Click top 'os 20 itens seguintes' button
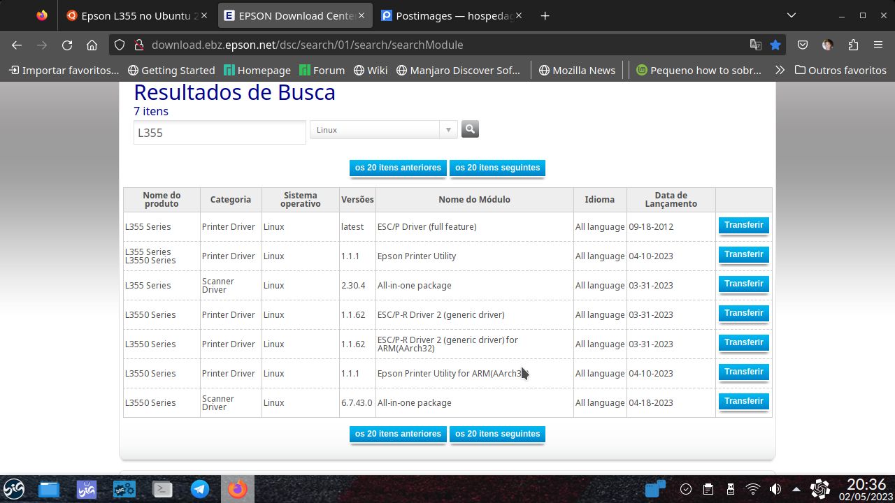The height and width of the screenshot is (503, 895). point(497,168)
